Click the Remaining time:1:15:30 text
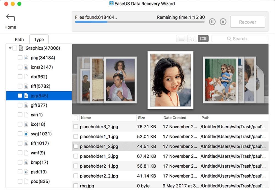The height and width of the screenshot is (193, 275). click(x=181, y=17)
